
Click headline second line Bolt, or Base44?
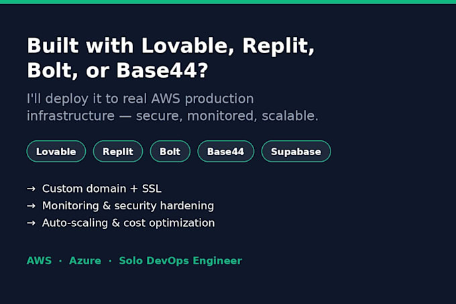click(117, 70)
